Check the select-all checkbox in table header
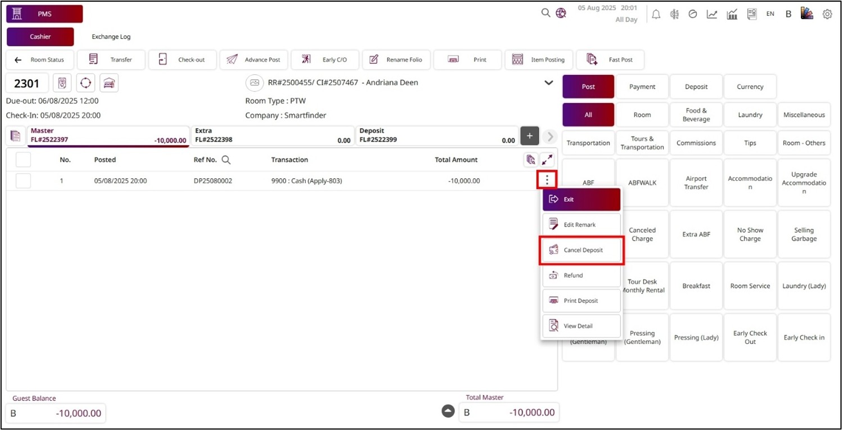The width and height of the screenshot is (842, 430). pyautogui.click(x=23, y=160)
